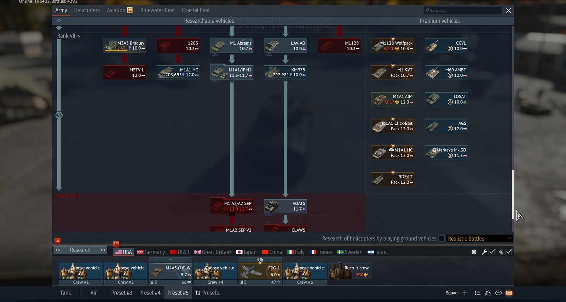
Task: Recruit a new crew for 200
Action: pos(350,271)
